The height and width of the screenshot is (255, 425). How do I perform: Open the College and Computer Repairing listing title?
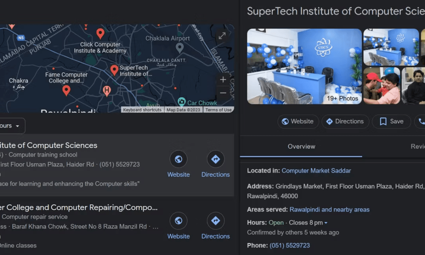click(x=79, y=207)
